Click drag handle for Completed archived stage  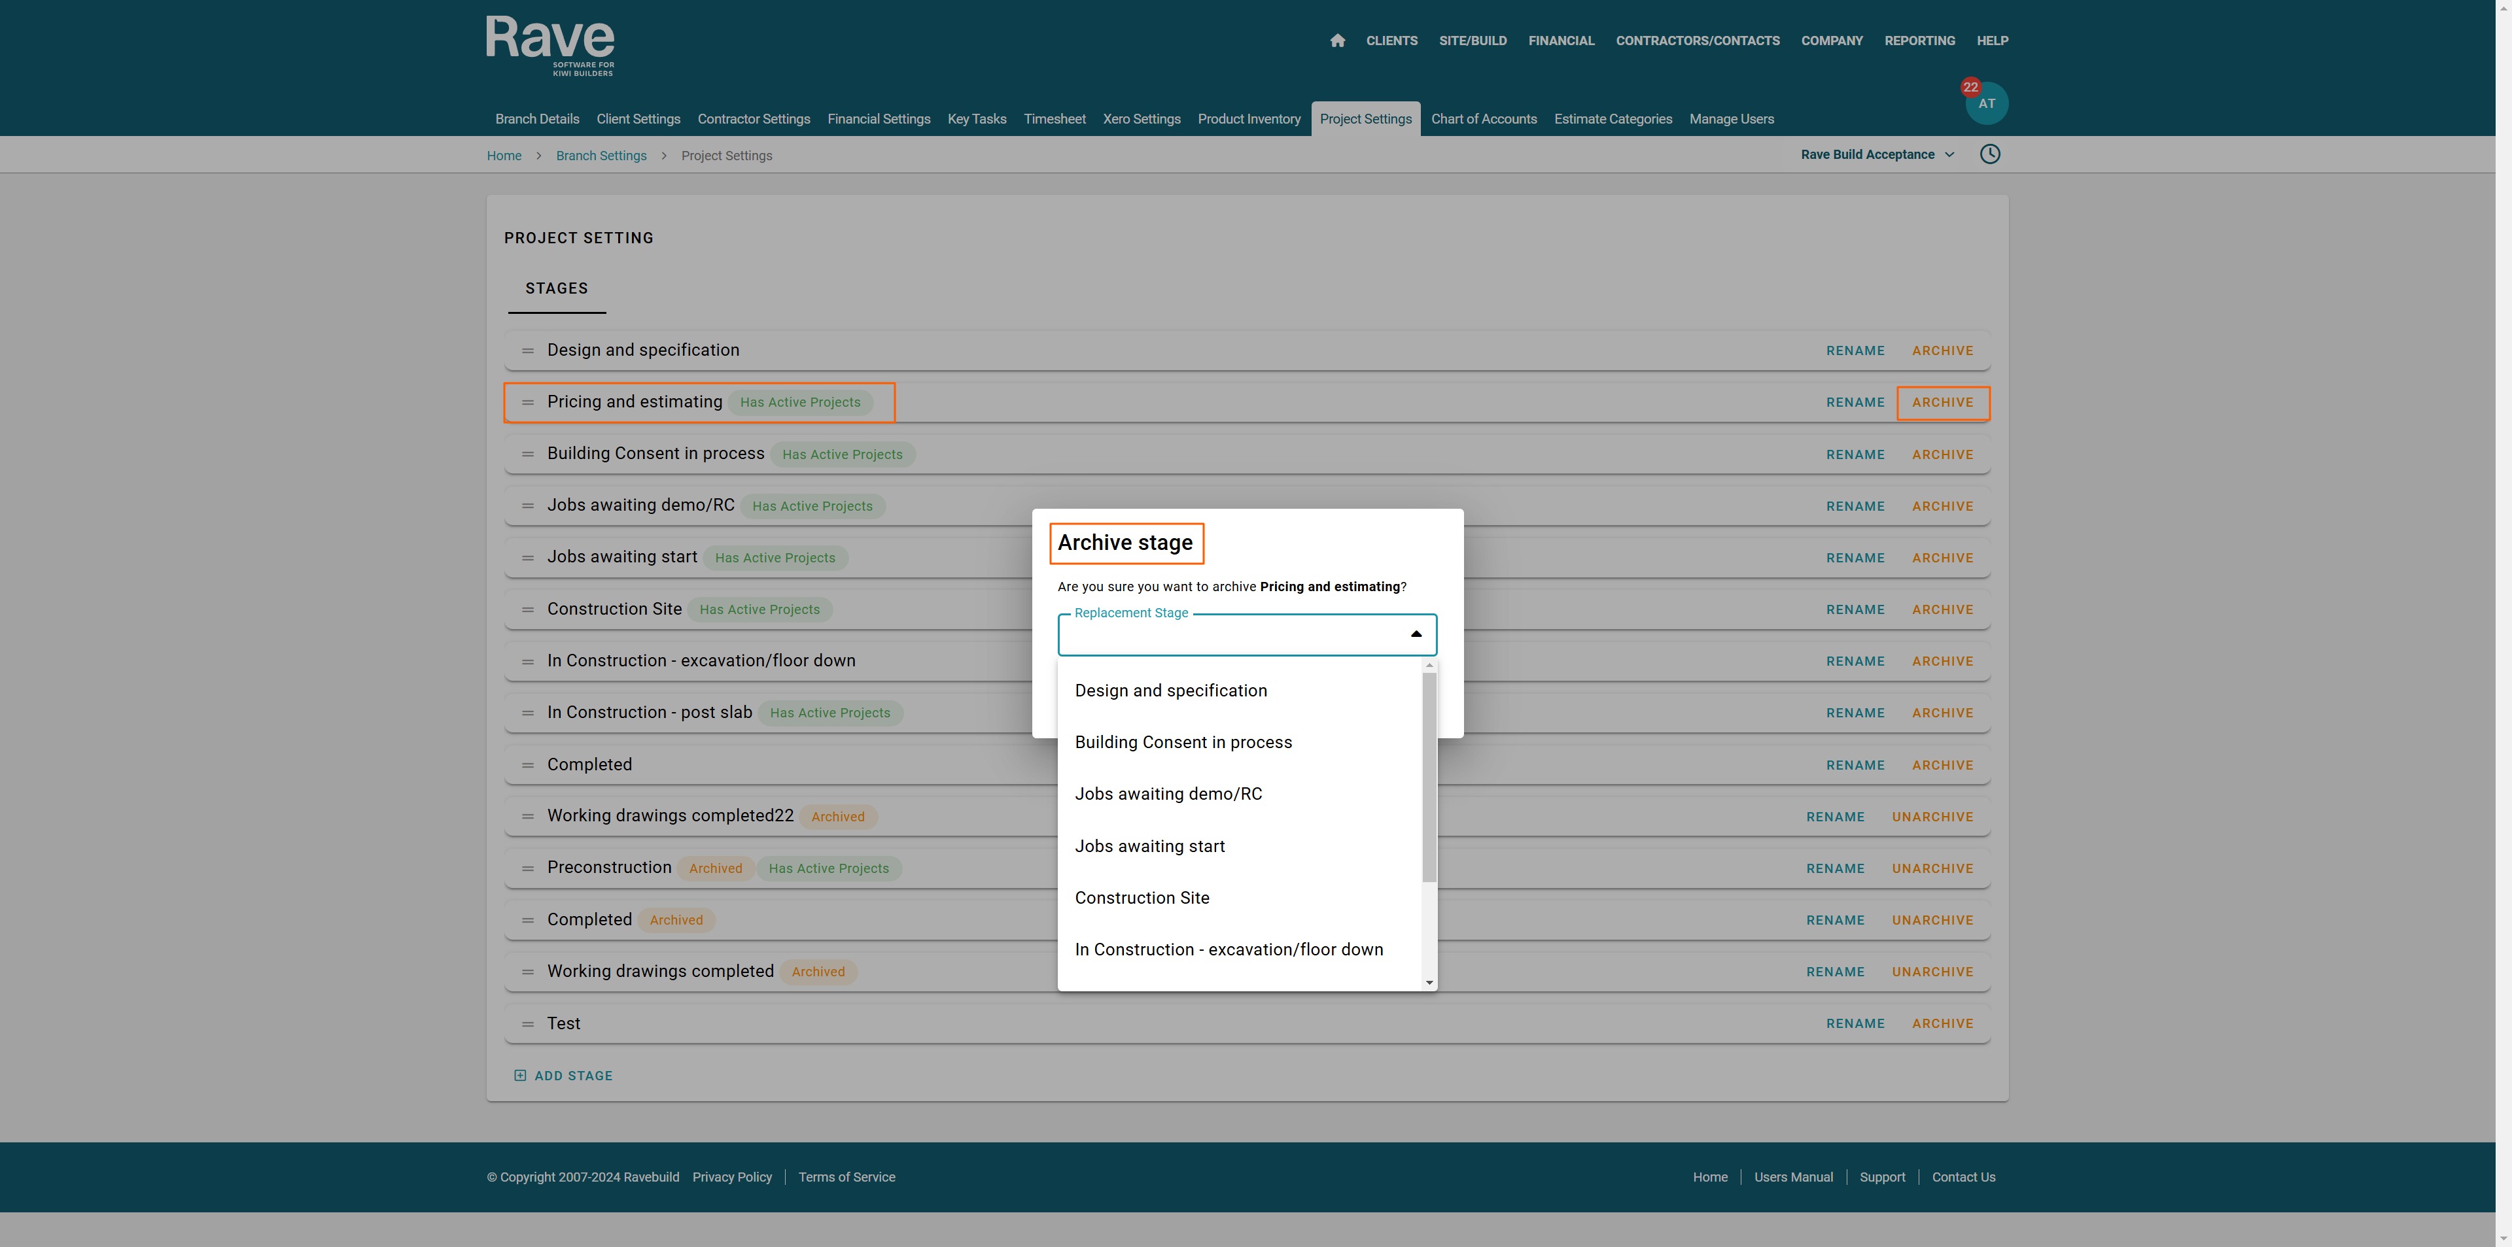[x=527, y=921]
